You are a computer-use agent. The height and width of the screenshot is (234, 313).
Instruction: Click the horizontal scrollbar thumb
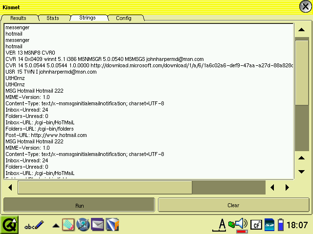(105, 187)
